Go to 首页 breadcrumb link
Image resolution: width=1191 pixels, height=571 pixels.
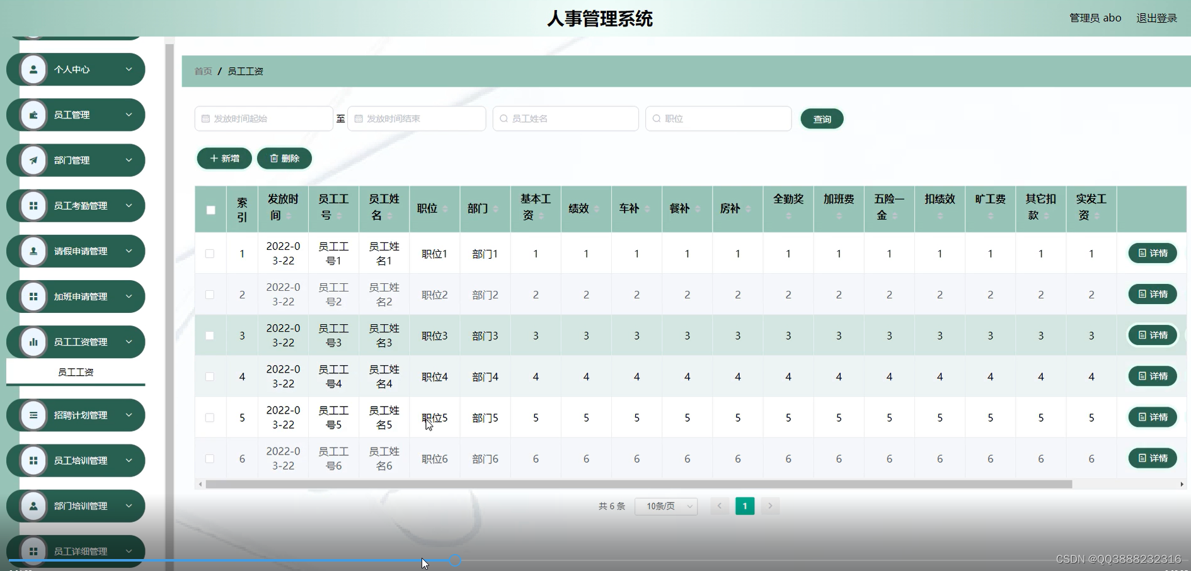pyautogui.click(x=203, y=71)
